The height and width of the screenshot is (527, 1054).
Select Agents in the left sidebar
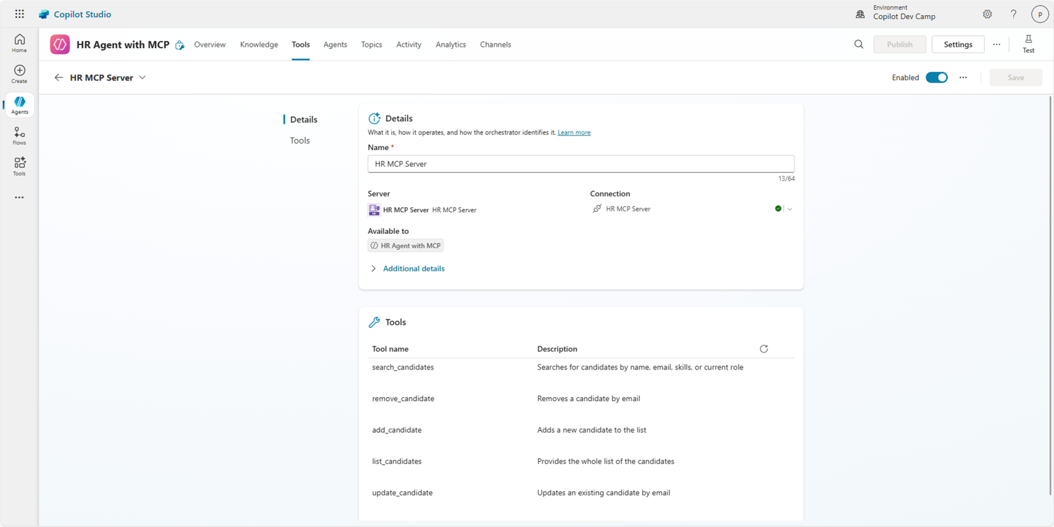point(20,105)
